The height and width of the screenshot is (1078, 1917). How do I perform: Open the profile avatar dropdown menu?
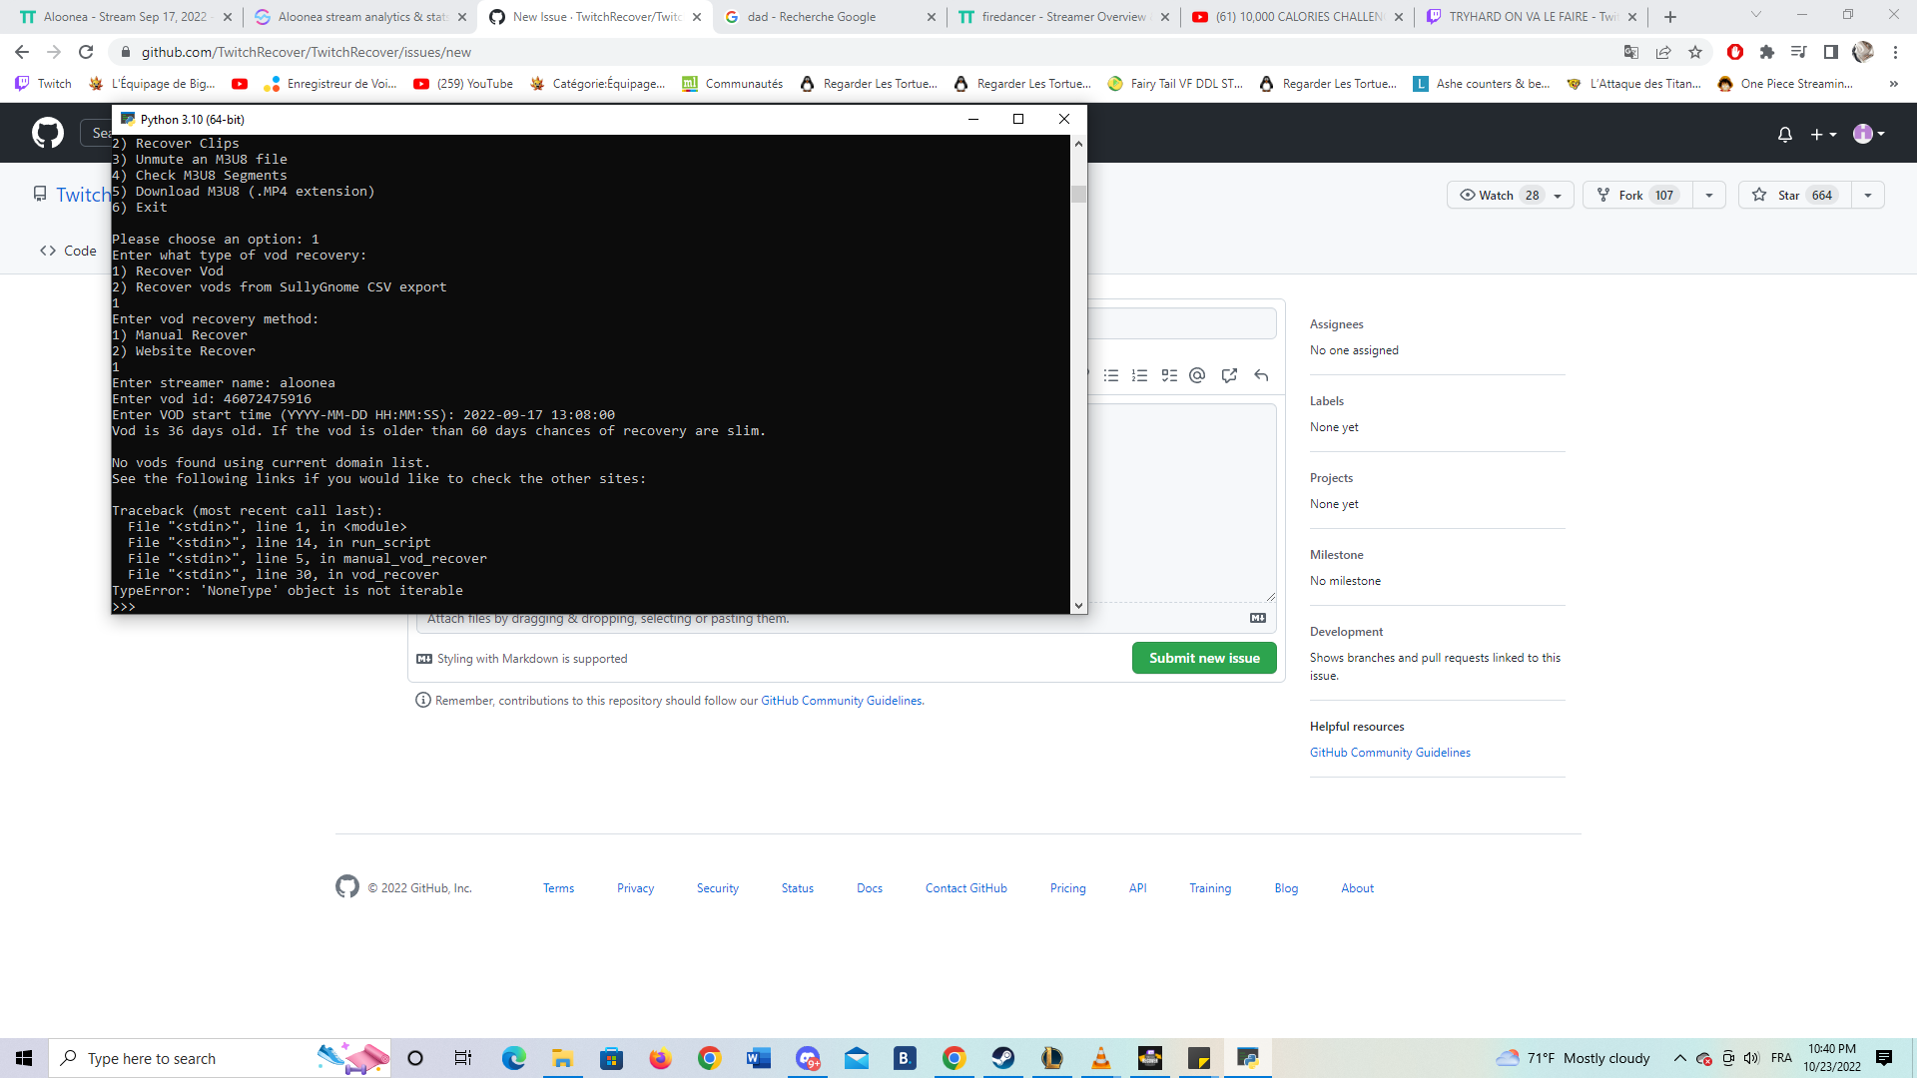[1868, 134]
